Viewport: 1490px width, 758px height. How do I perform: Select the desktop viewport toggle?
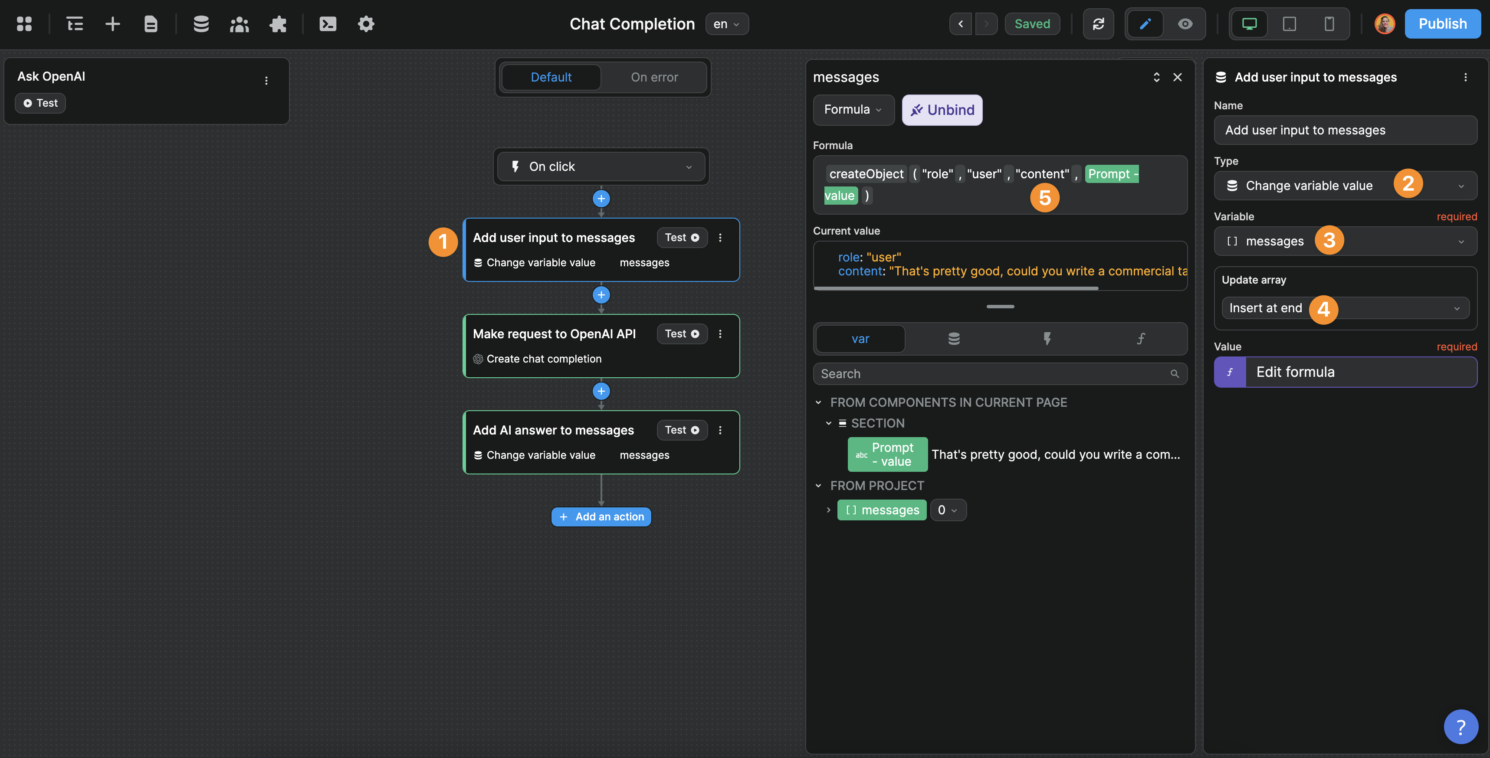click(x=1250, y=24)
